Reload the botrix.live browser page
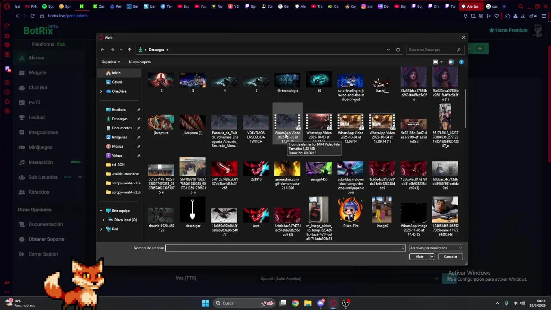The width and height of the screenshot is (551, 310). pos(32,16)
